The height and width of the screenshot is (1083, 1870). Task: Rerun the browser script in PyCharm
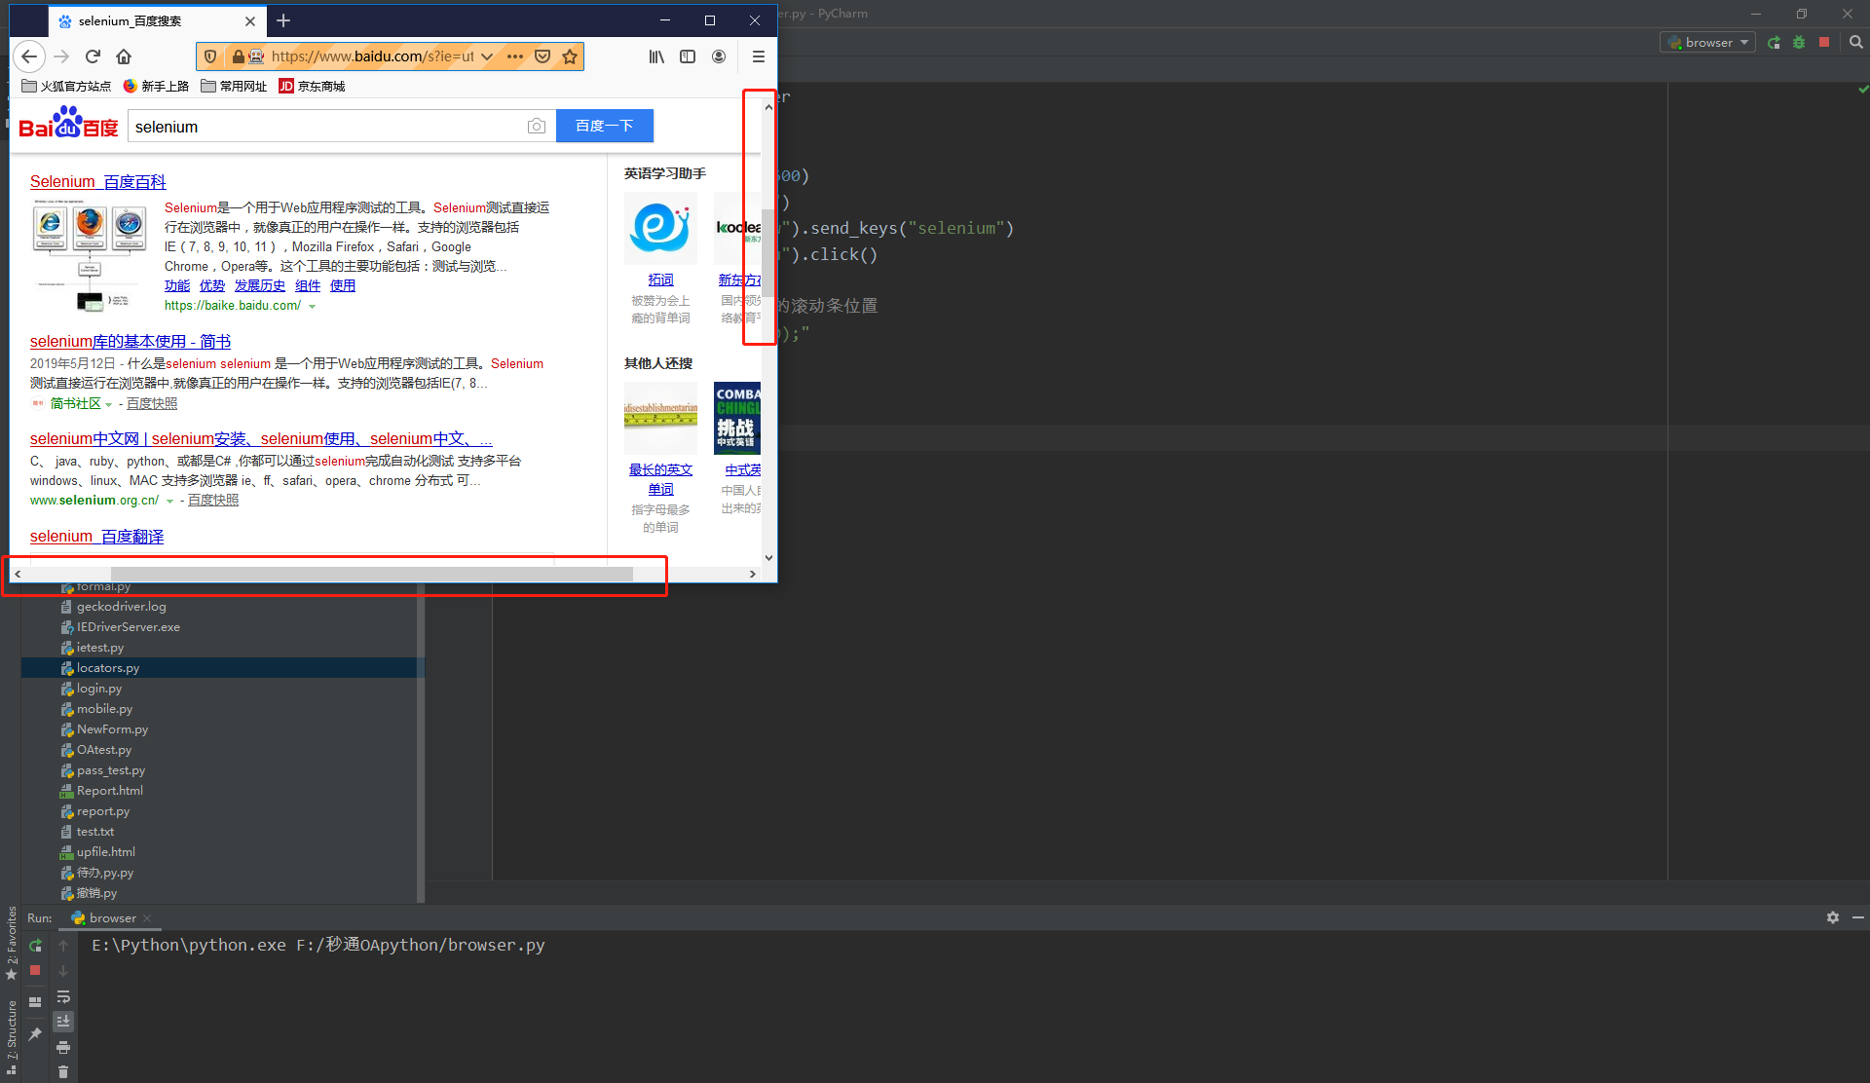click(x=34, y=946)
